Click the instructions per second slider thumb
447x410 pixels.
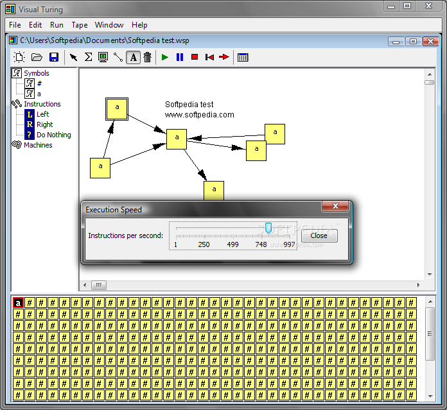(x=268, y=228)
